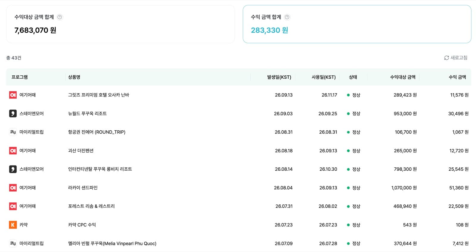The height and width of the screenshot is (252, 476).
Task: Click the 283,330 원 total revenue value
Action: pos(270,30)
